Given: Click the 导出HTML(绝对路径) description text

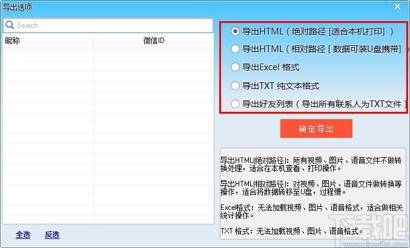Looking at the screenshot, I should coord(311,164).
